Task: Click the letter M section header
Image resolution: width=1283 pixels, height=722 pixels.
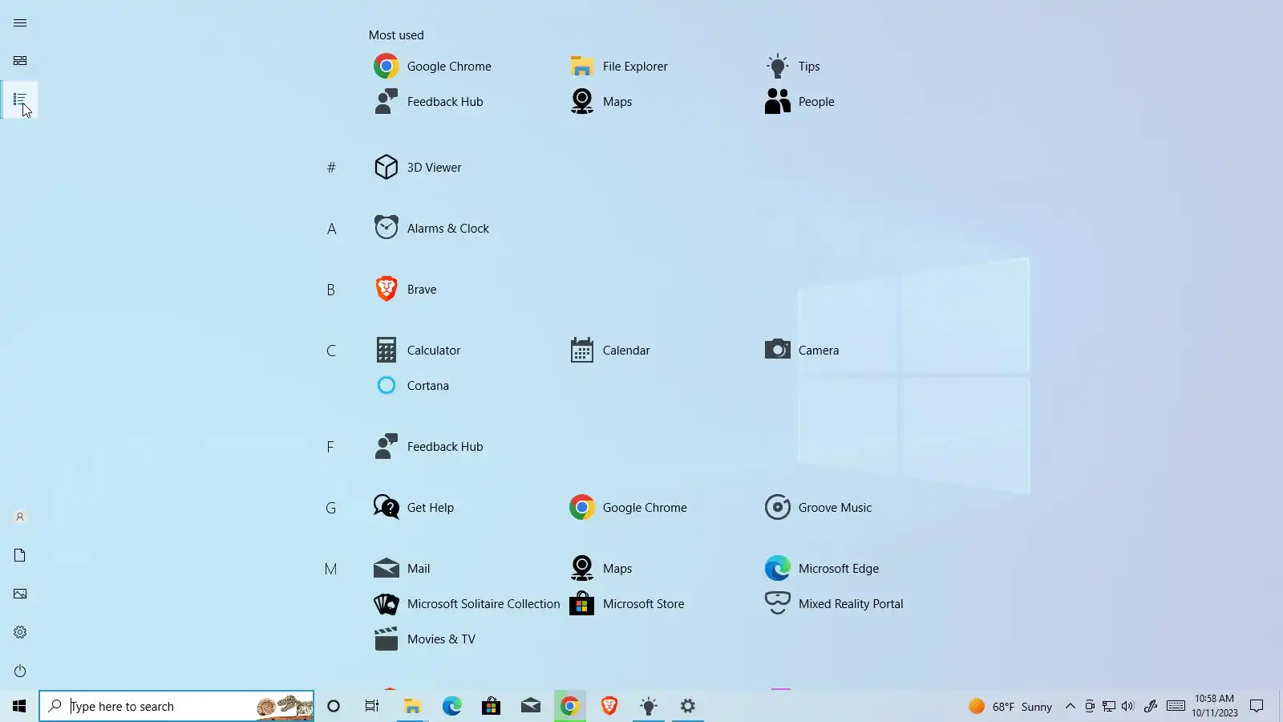Action: point(331,569)
